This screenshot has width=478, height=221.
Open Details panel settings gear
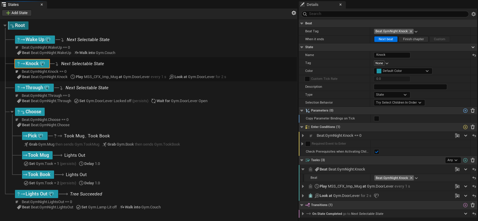click(x=474, y=14)
